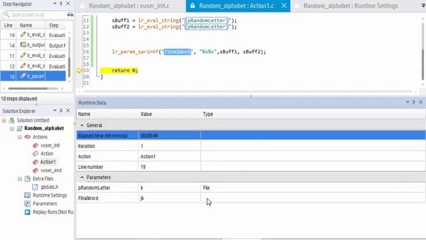This screenshot has height=240, width=426.
Task: Click the Actions folder icon
Action: 28,137
